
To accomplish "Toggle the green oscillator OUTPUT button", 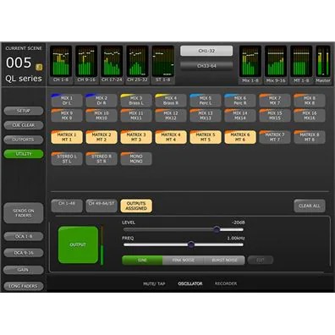I will click(x=78, y=244).
